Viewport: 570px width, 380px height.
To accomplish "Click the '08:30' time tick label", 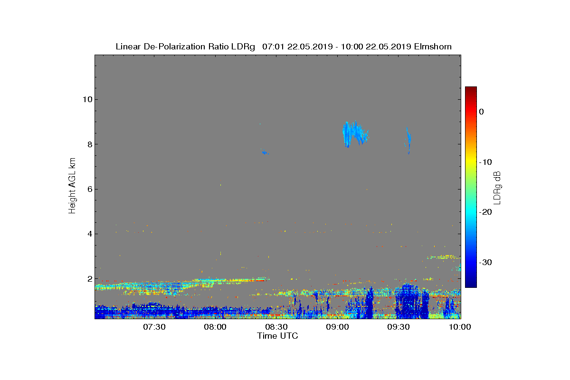I will [276, 327].
